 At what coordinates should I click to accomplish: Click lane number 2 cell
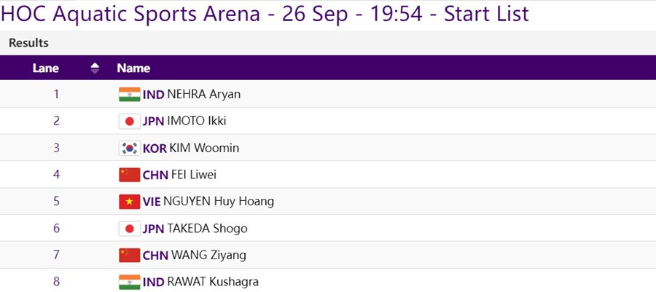[56, 121]
